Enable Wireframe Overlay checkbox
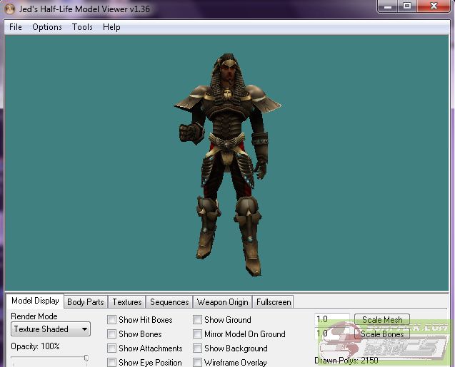This screenshot has width=455, height=367. click(197, 362)
